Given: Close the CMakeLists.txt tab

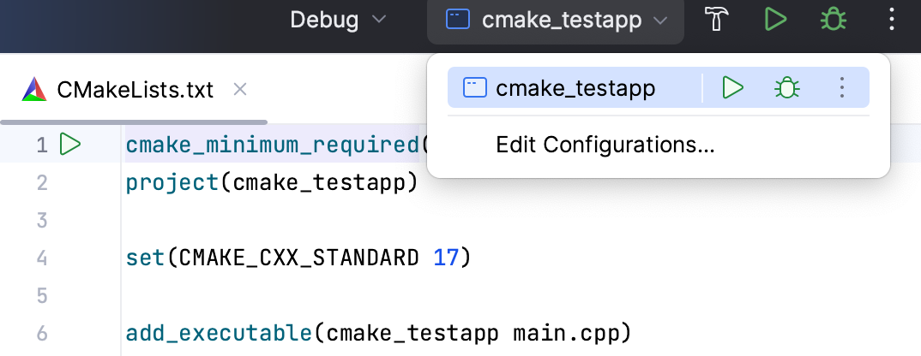Looking at the screenshot, I should pyautogui.click(x=240, y=89).
